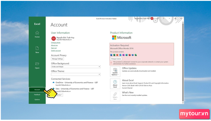This screenshot has width=211, height=121.
Task: Open Help question mark in title bar
Action: 163,18
